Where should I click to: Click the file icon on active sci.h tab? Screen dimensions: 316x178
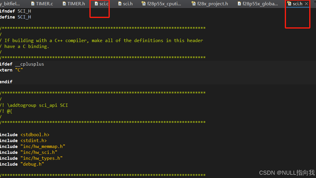click(x=289, y=4)
